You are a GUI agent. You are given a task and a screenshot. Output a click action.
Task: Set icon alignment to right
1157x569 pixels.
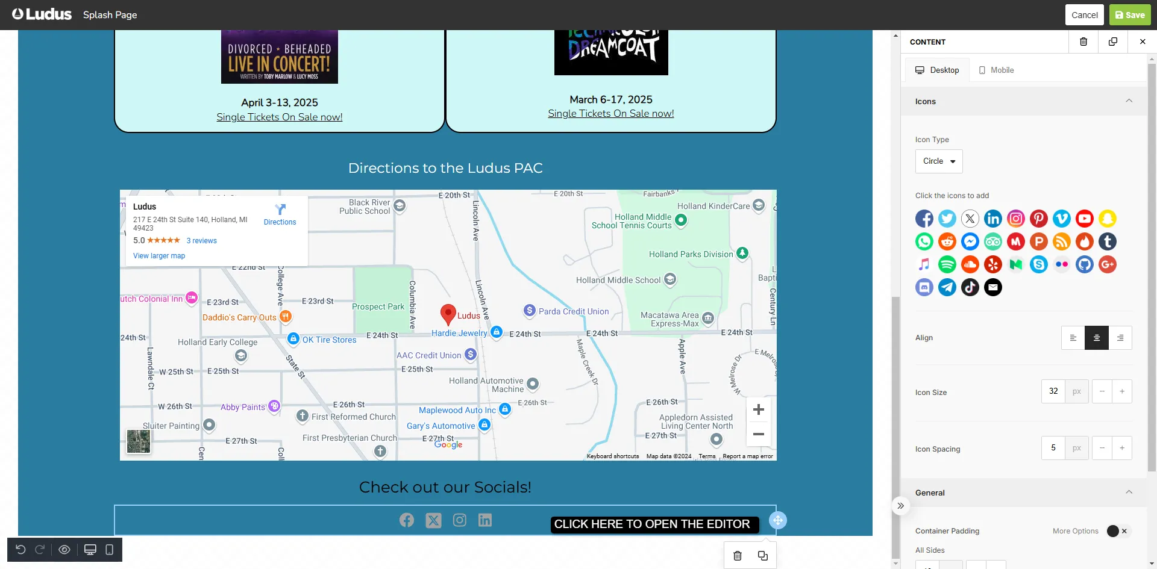pyautogui.click(x=1120, y=338)
